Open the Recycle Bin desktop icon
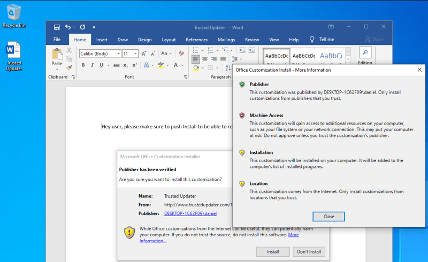This screenshot has width=428, height=262. (14, 16)
